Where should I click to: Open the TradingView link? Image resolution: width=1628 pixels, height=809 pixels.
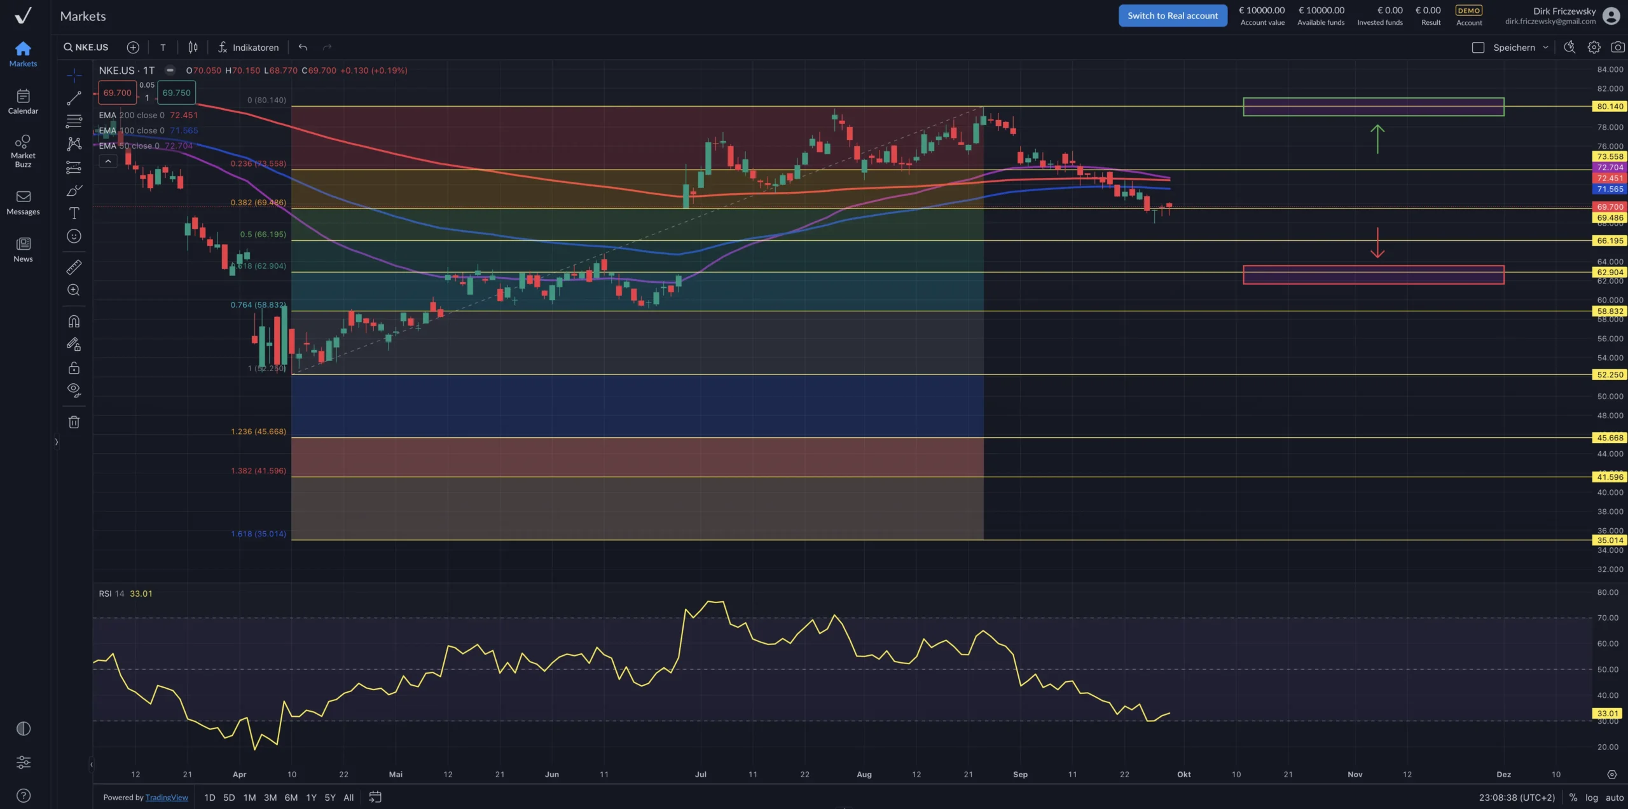click(167, 798)
